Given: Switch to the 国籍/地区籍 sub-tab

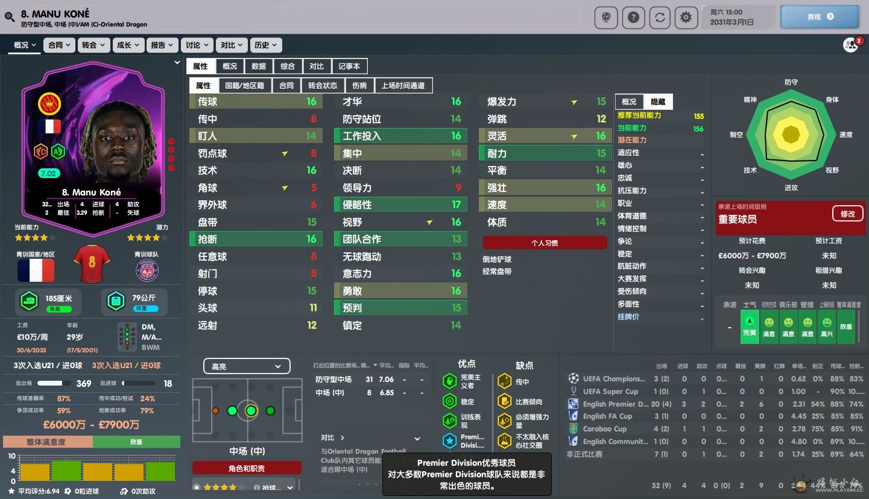Looking at the screenshot, I should [x=245, y=86].
